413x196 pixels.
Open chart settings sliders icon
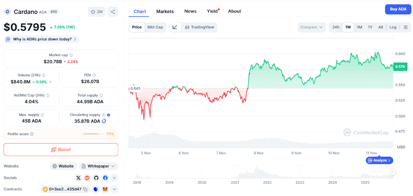(406, 27)
